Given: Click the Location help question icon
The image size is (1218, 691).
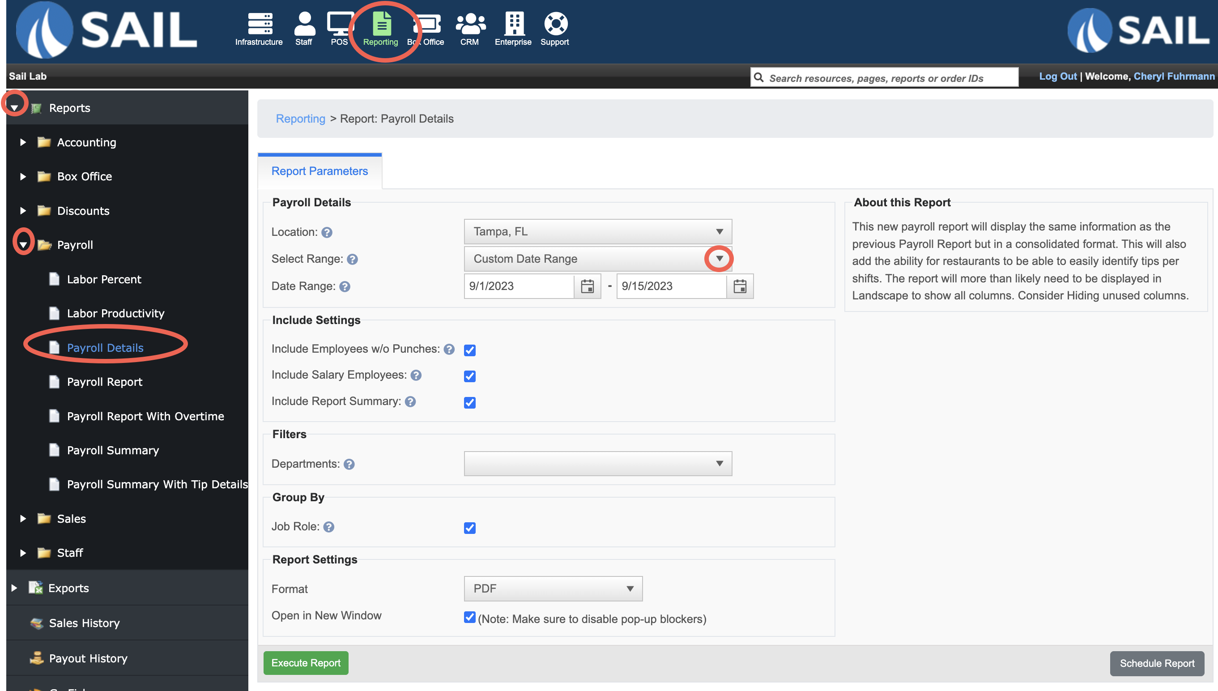Looking at the screenshot, I should point(327,233).
